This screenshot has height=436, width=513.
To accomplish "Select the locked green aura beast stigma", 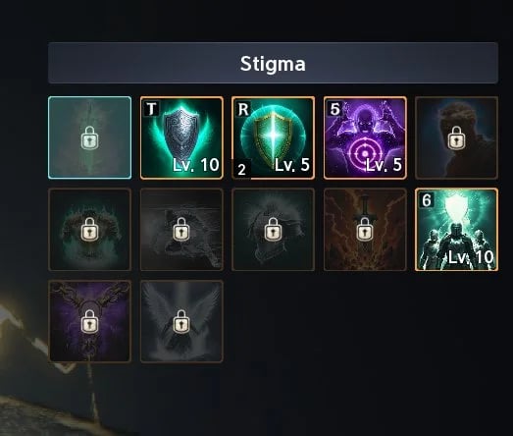I will (89, 230).
